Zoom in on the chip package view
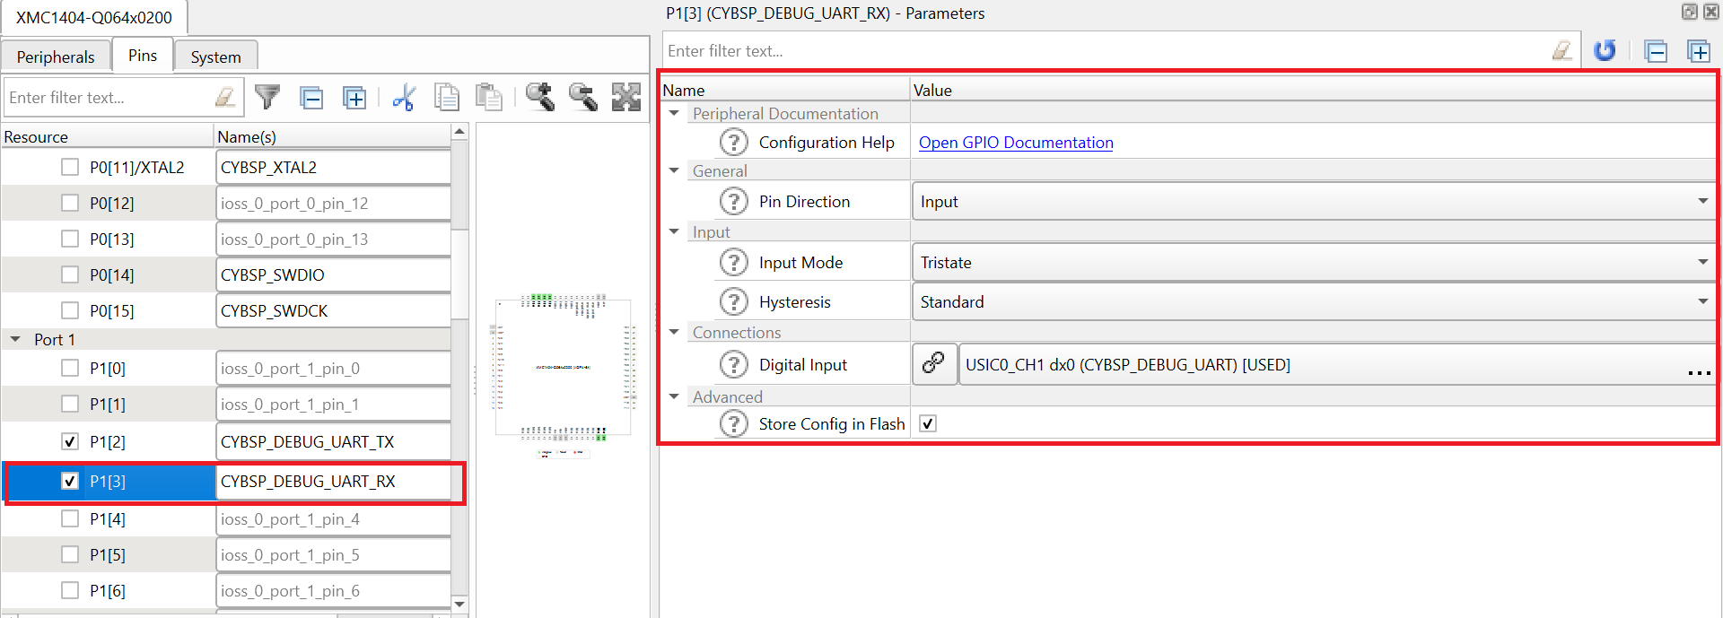Image resolution: width=1723 pixels, height=618 pixels. pos(539,96)
